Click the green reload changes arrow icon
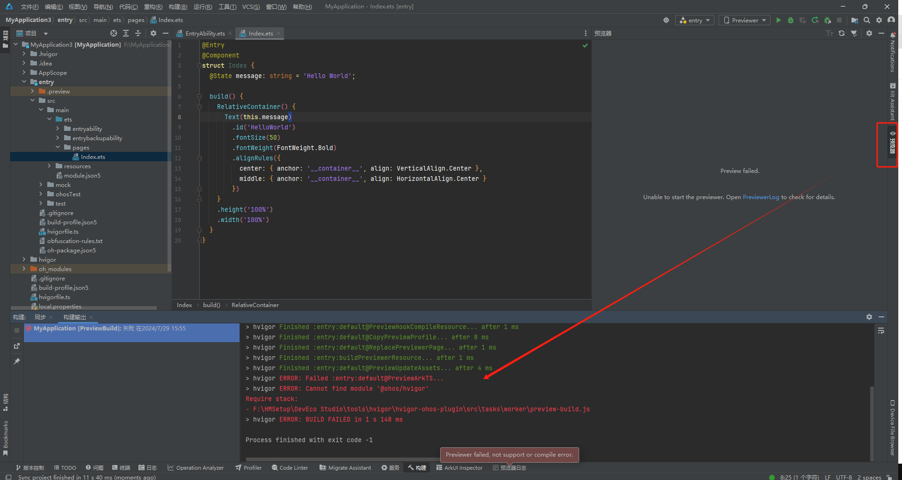 (x=815, y=20)
